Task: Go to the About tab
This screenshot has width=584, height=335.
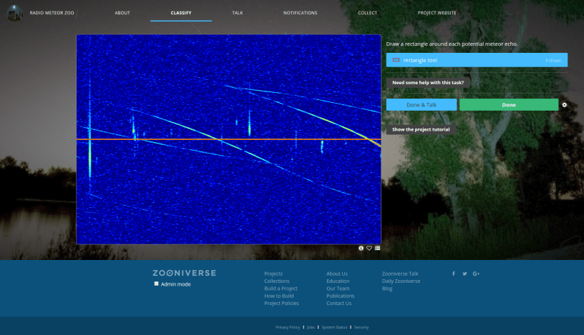Action: (x=122, y=13)
